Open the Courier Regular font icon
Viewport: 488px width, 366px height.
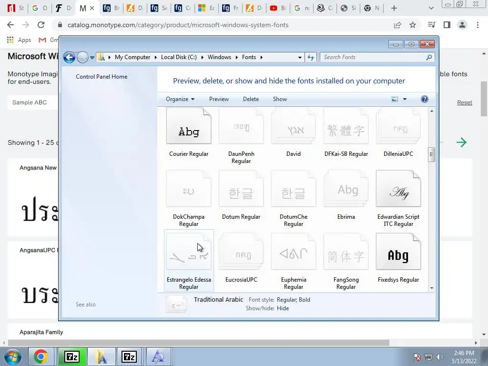(189, 126)
